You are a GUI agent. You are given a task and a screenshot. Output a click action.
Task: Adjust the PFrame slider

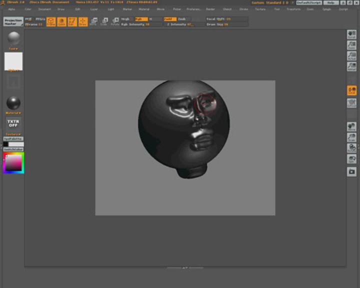click(34, 24)
